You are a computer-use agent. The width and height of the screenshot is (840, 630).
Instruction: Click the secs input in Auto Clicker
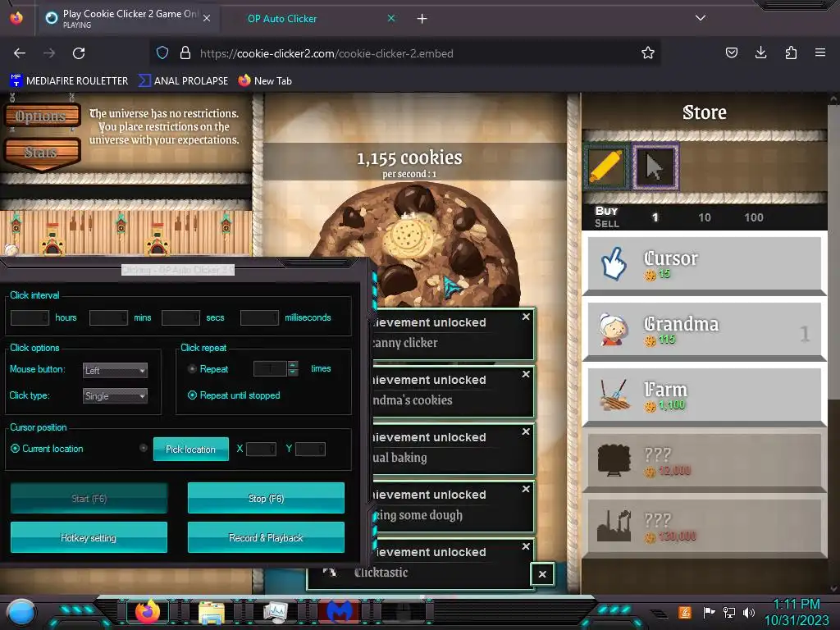181,317
